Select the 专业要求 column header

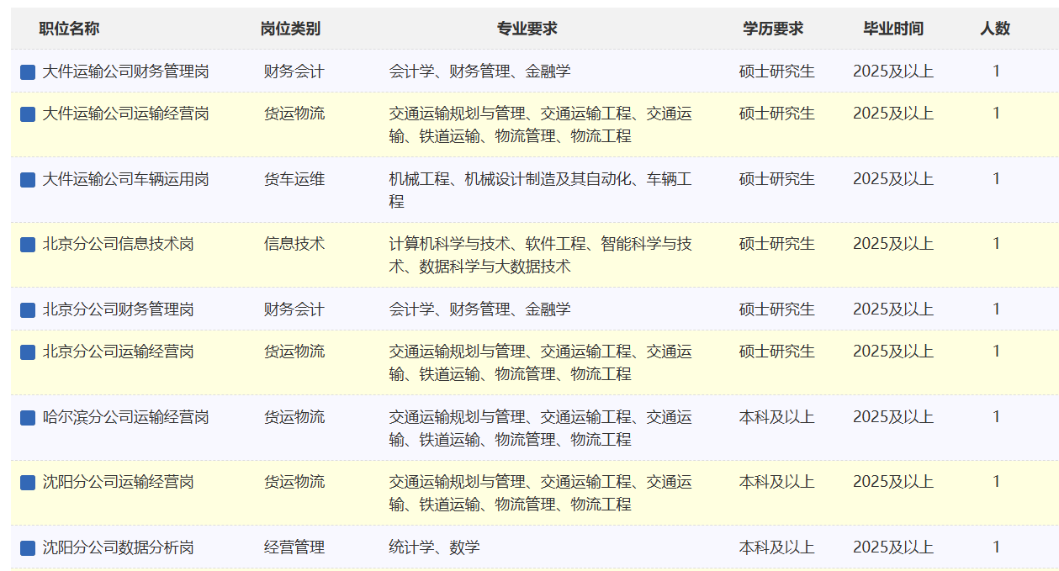[x=527, y=29]
